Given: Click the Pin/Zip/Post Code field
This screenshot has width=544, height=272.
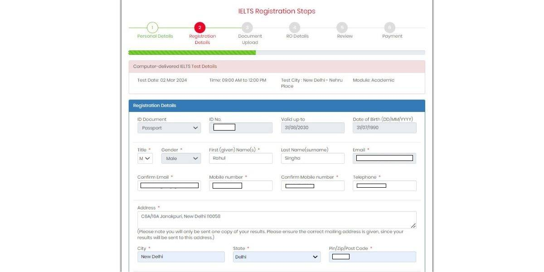Looking at the screenshot, I should (372, 257).
